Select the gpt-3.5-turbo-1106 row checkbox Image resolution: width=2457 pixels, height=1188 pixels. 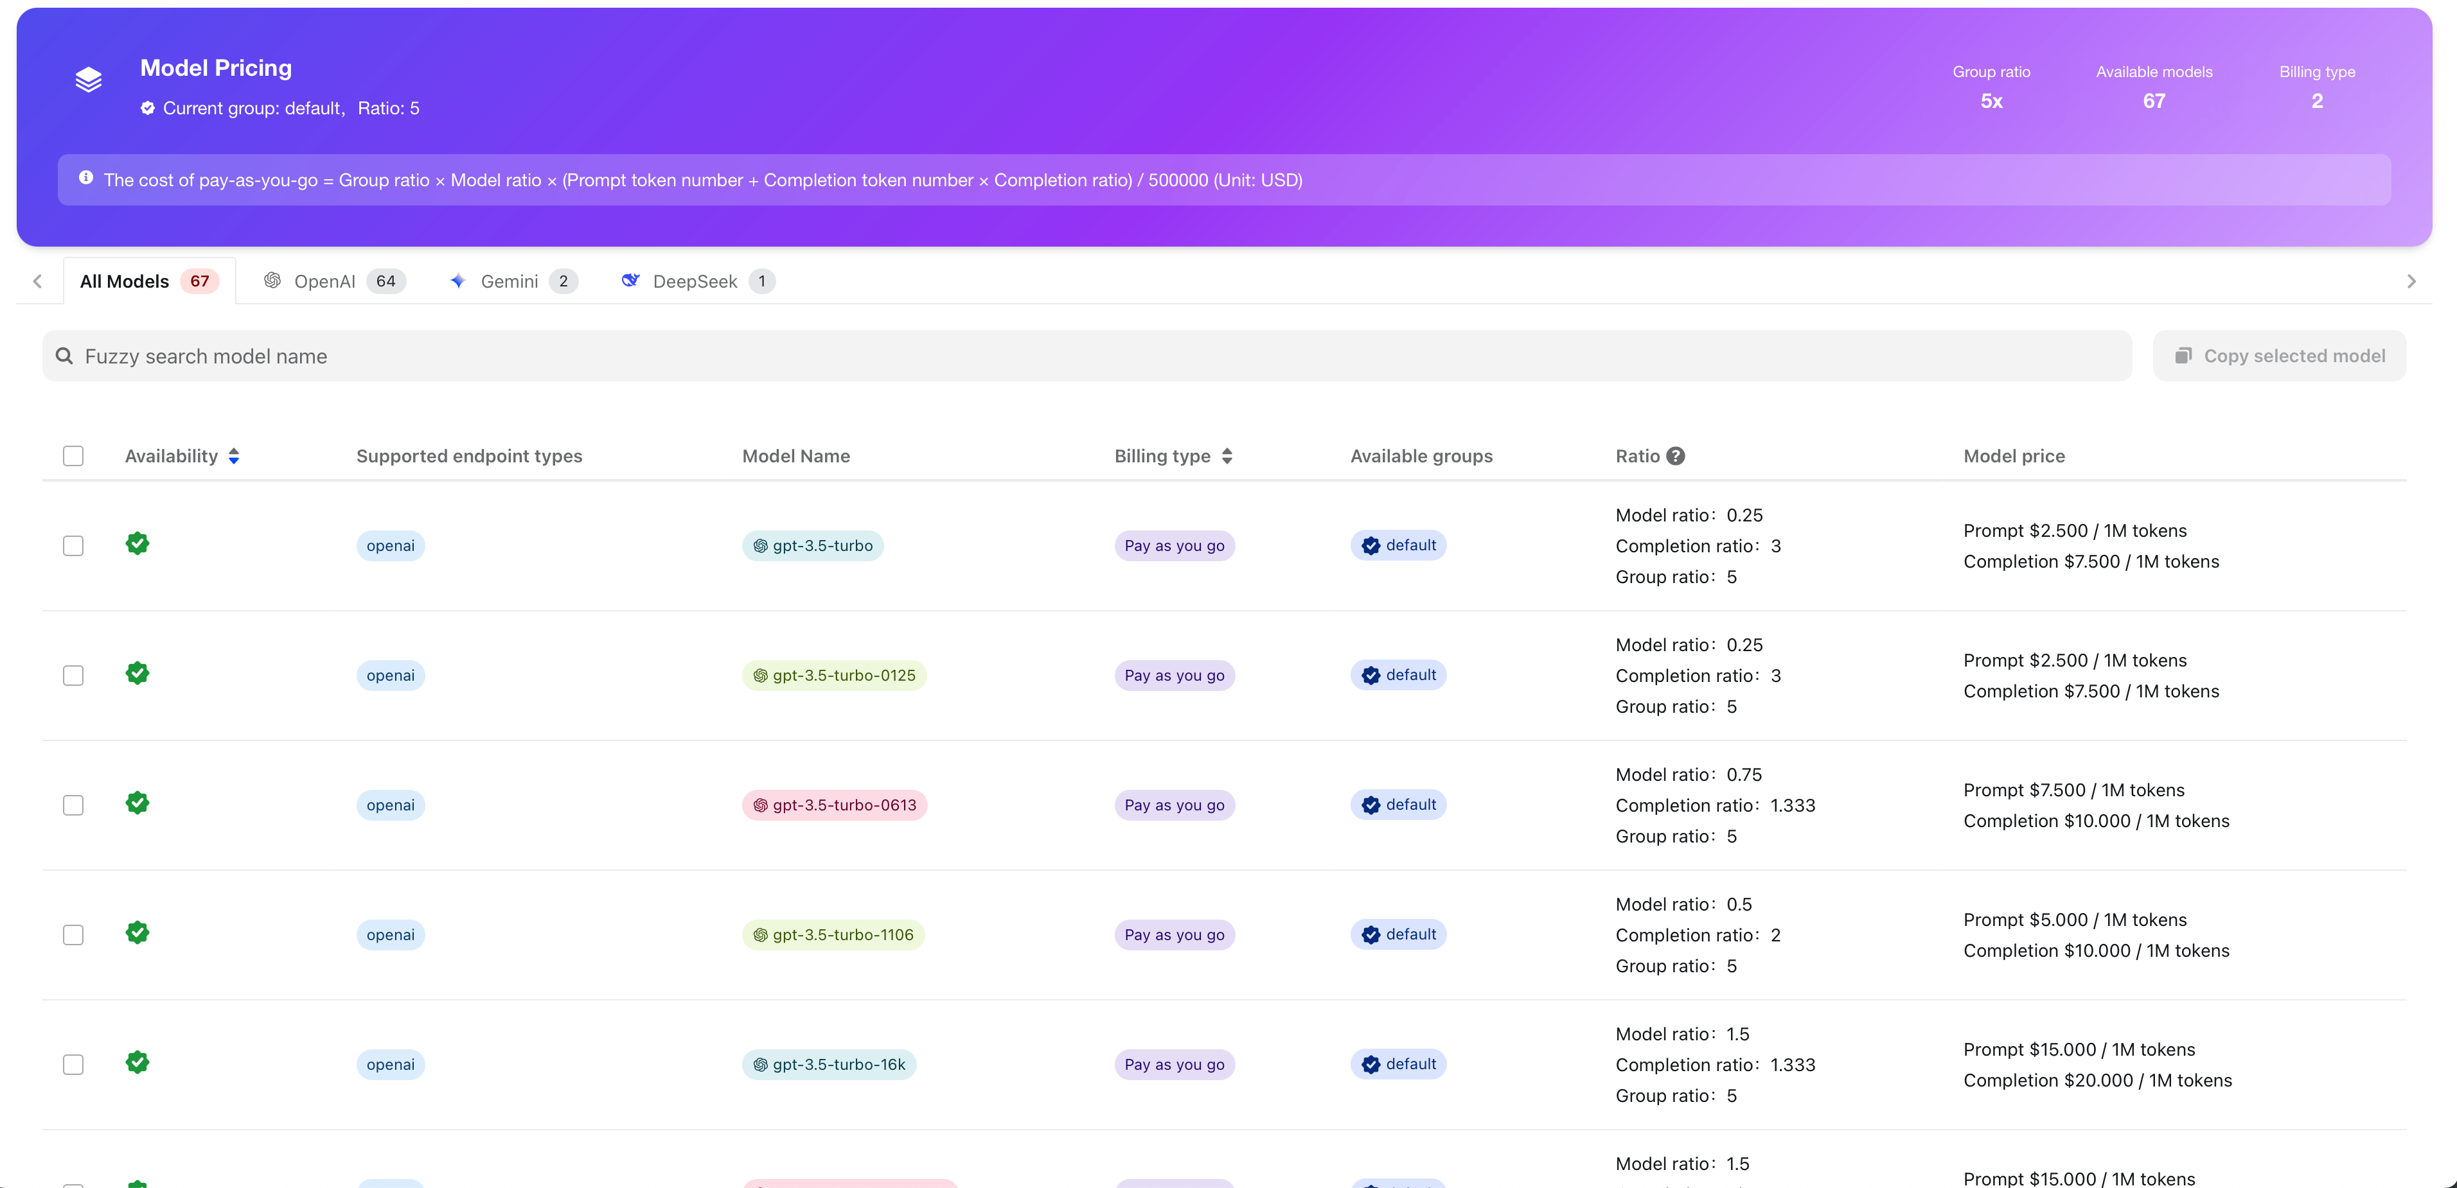(73, 934)
